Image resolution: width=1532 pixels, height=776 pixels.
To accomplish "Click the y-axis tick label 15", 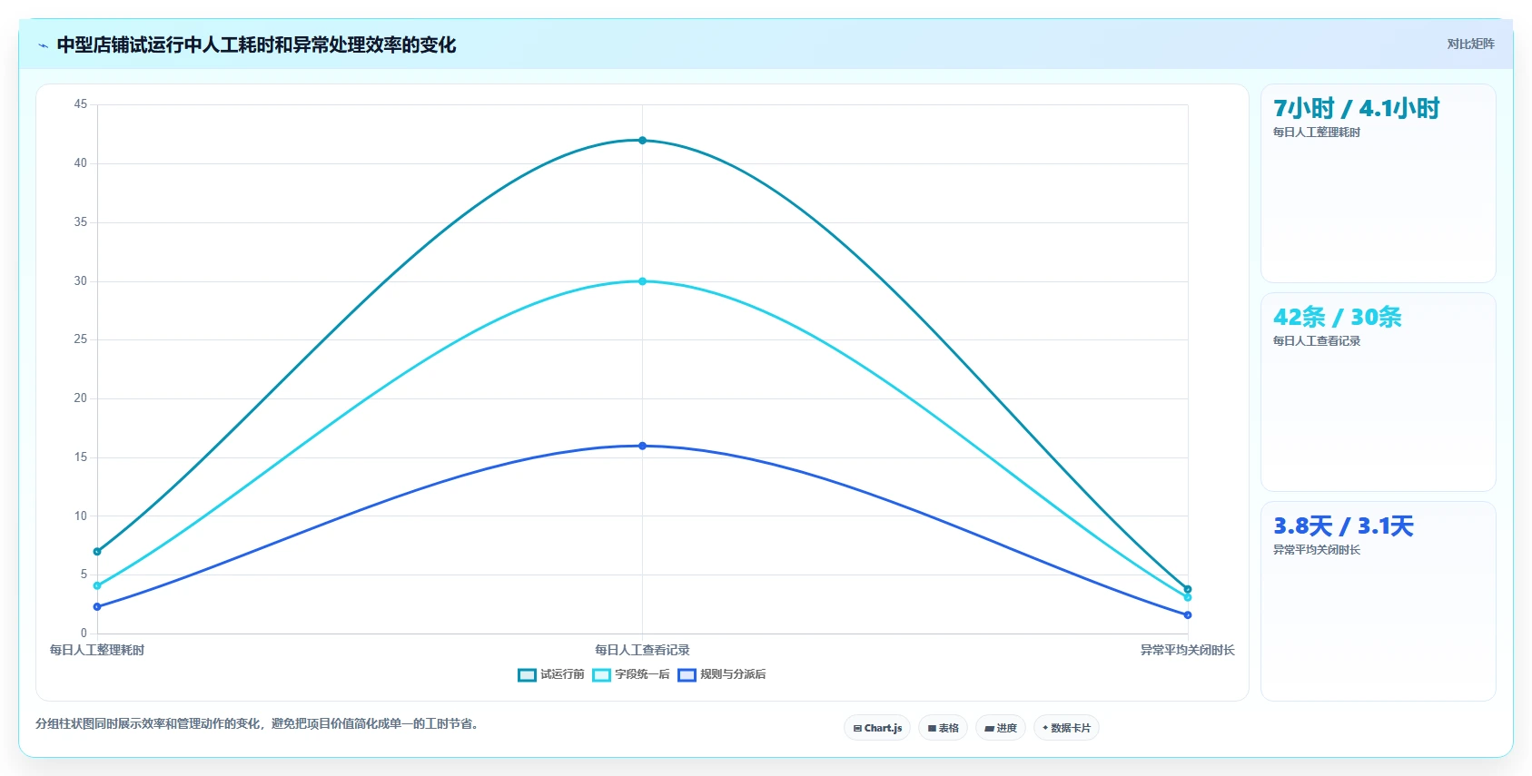I will (81, 457).
